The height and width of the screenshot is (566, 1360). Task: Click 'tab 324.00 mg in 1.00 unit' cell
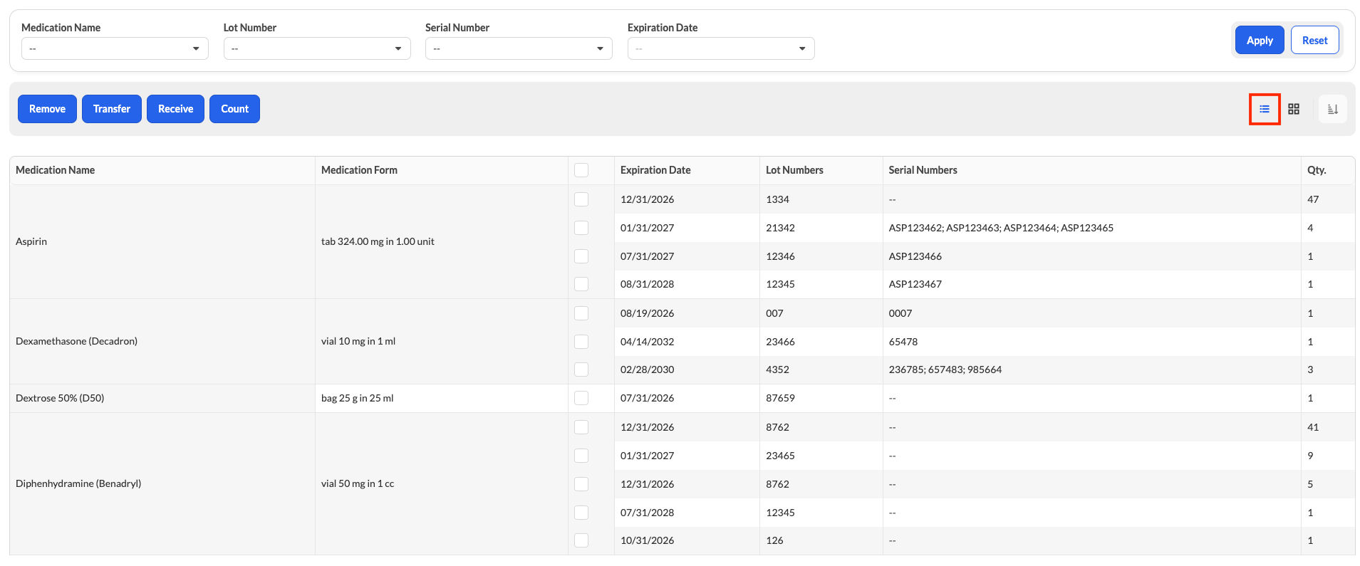point(442,241)
